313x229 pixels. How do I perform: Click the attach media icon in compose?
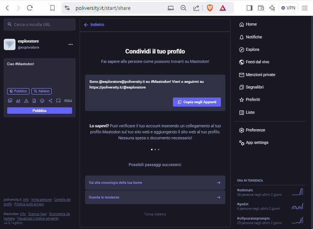10,101
